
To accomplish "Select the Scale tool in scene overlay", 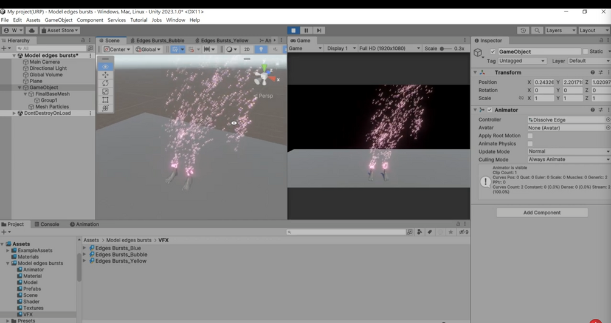I will 105,92.
